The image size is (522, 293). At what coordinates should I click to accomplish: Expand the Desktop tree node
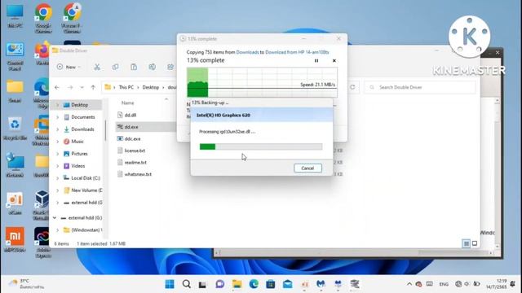coord(57,105)
